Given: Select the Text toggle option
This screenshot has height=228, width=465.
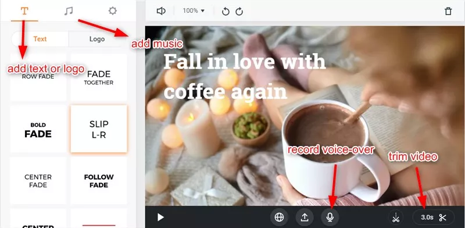Looking at the screenshot, I should pyautogui.click(x=40, y=39).
